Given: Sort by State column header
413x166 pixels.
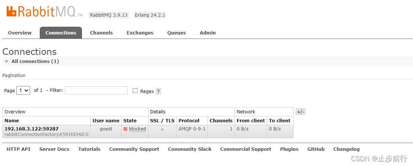Looking at the screenshot, I should point(130,121).
